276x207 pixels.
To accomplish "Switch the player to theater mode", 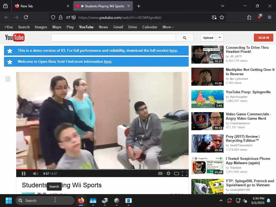I will click(176, 174).
